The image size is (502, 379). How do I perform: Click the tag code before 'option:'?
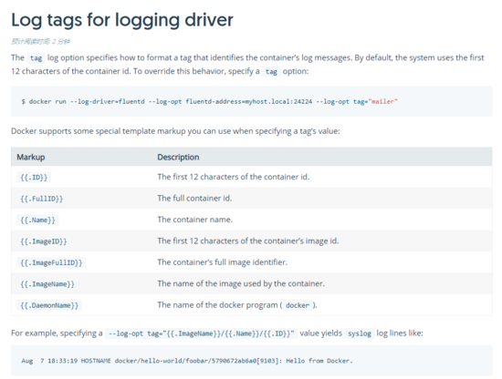271,72
